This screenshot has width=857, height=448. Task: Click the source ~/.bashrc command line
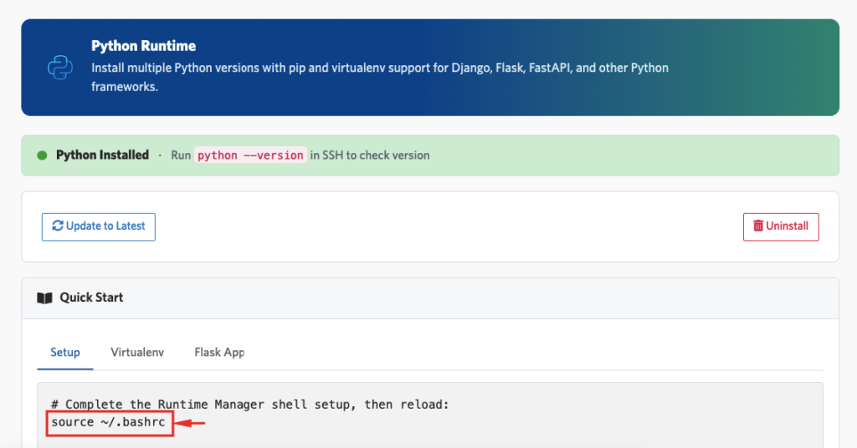[108, 422]
